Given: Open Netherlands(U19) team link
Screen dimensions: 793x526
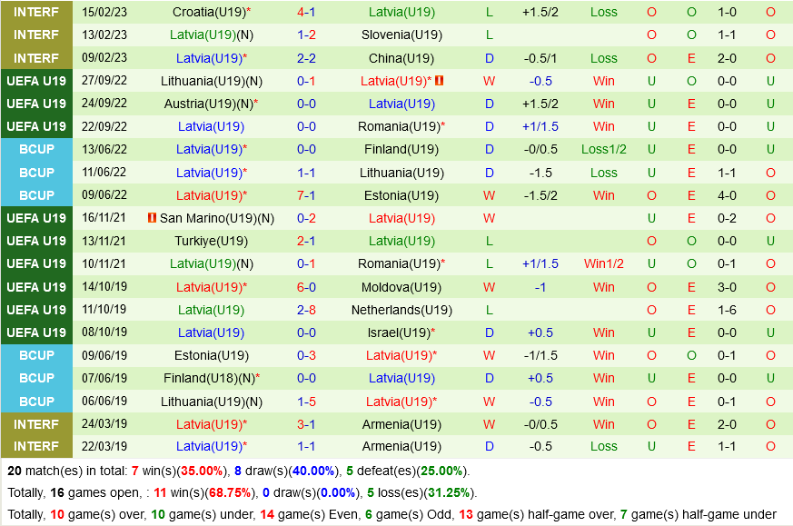Looking at the screenshot, I should 401,310.
